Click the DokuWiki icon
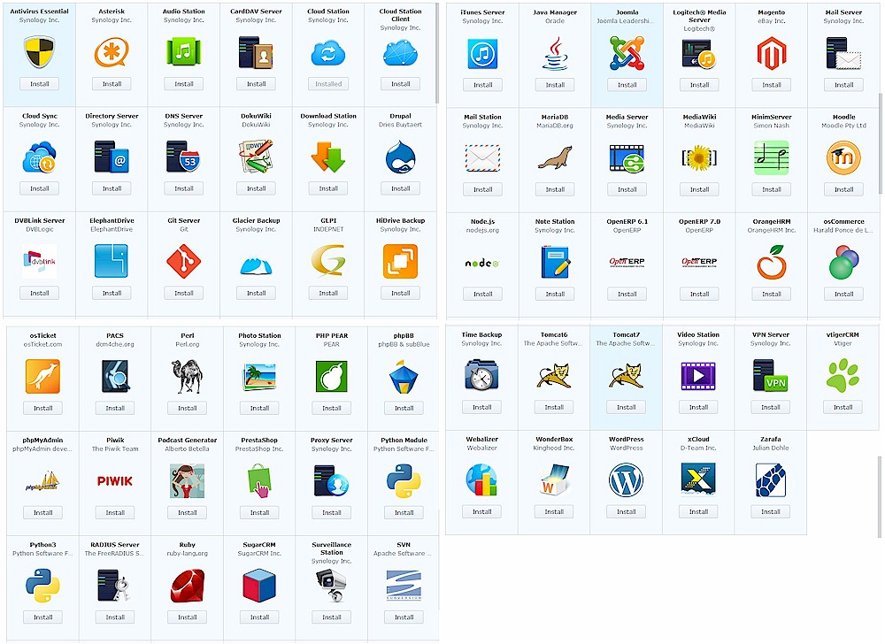The width and height of the screenshot is (885, 644). (257, 157)
